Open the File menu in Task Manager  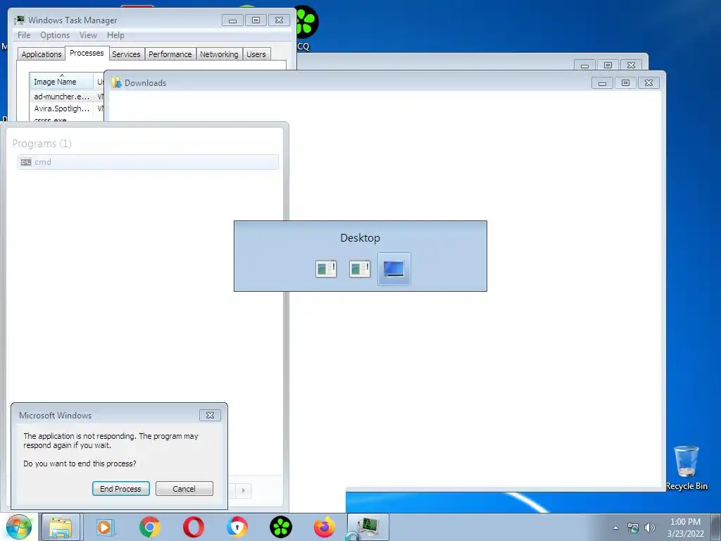click(24, 35)
